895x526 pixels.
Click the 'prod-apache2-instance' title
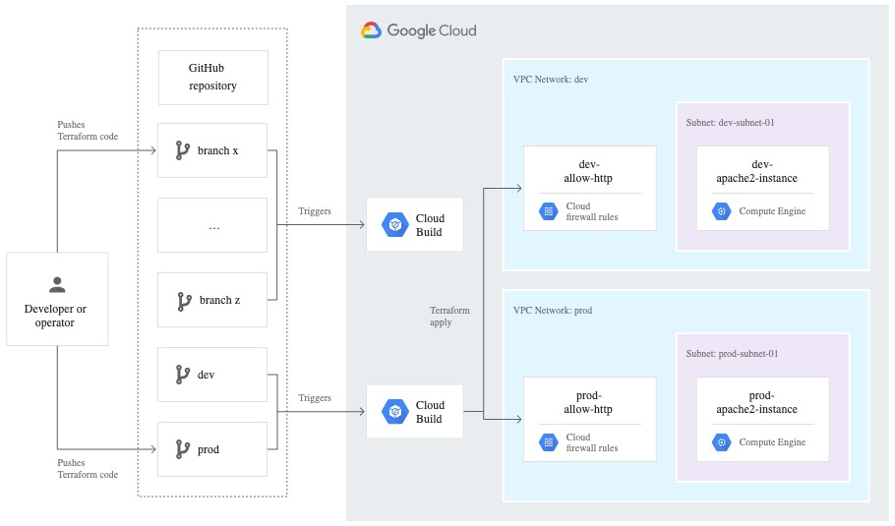pos(757,402)
